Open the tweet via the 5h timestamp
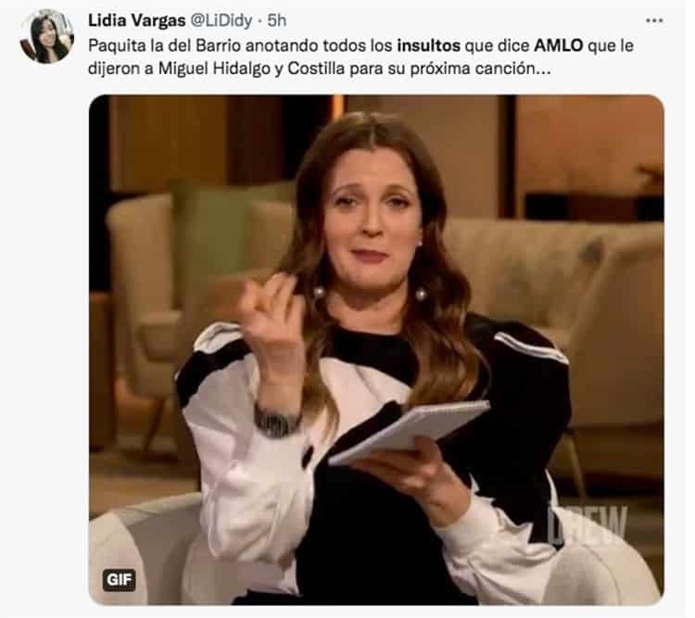The height and width of the screenshot is (618, 695). (276, 20)
